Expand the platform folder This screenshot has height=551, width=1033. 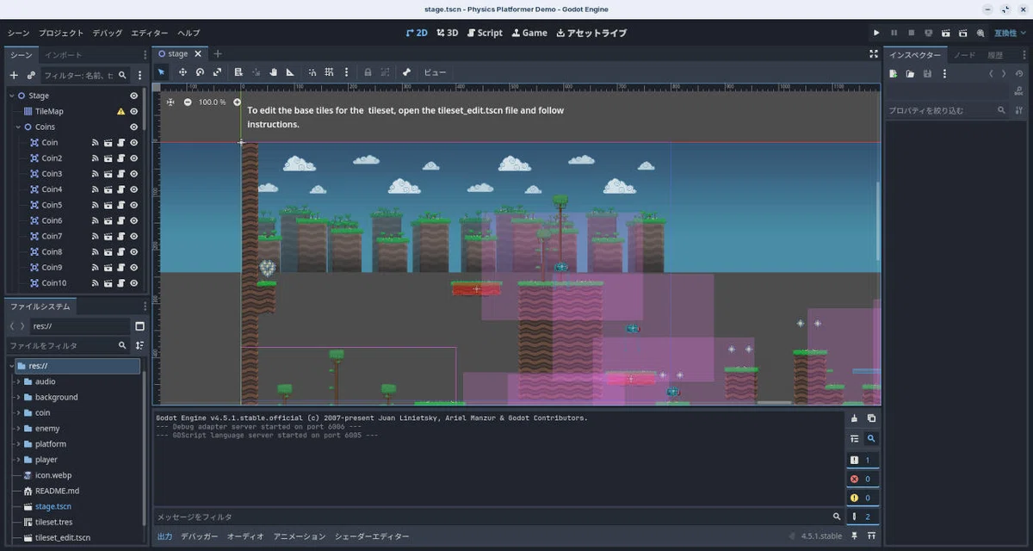(18, 443)
